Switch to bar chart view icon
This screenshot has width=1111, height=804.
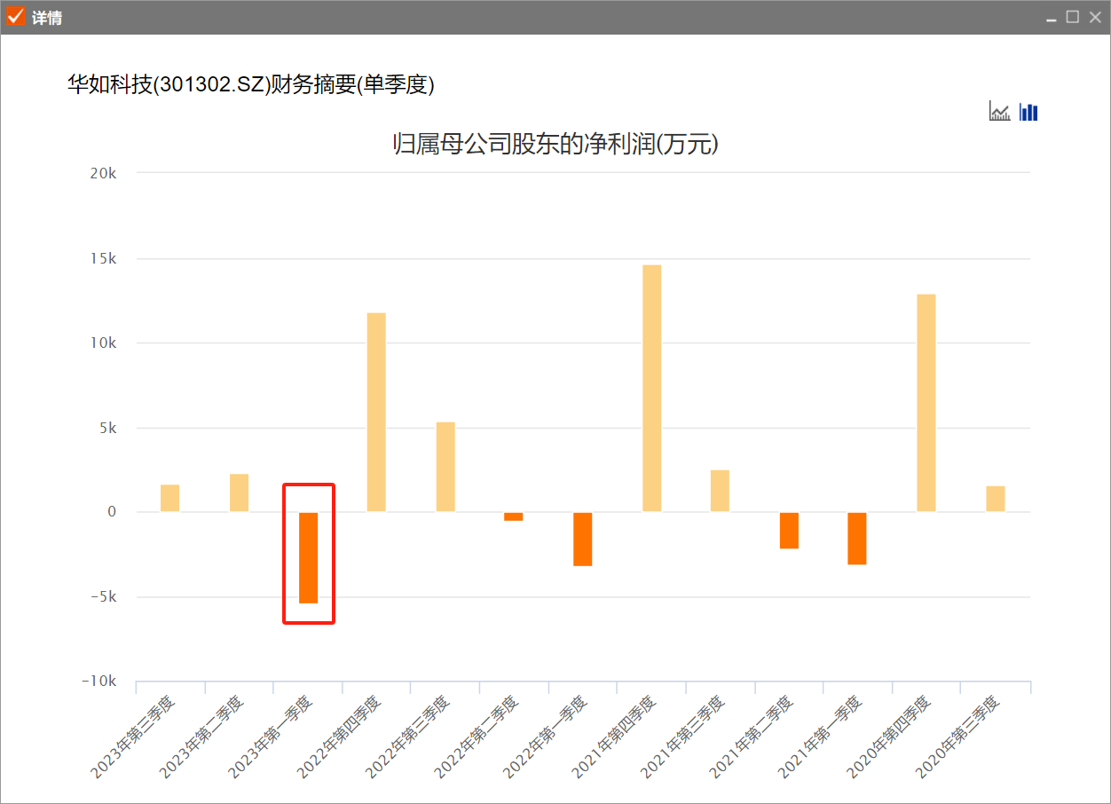click(1028, 112)
